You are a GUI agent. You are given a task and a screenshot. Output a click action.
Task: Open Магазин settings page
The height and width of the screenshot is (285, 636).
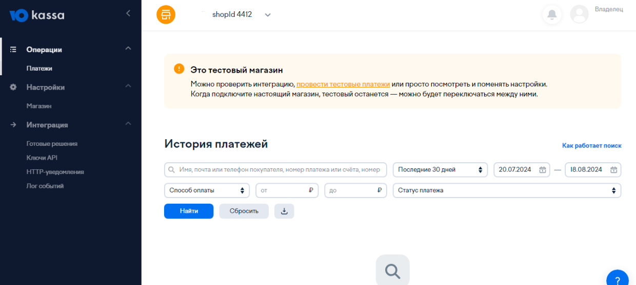[x=39, y=106]
